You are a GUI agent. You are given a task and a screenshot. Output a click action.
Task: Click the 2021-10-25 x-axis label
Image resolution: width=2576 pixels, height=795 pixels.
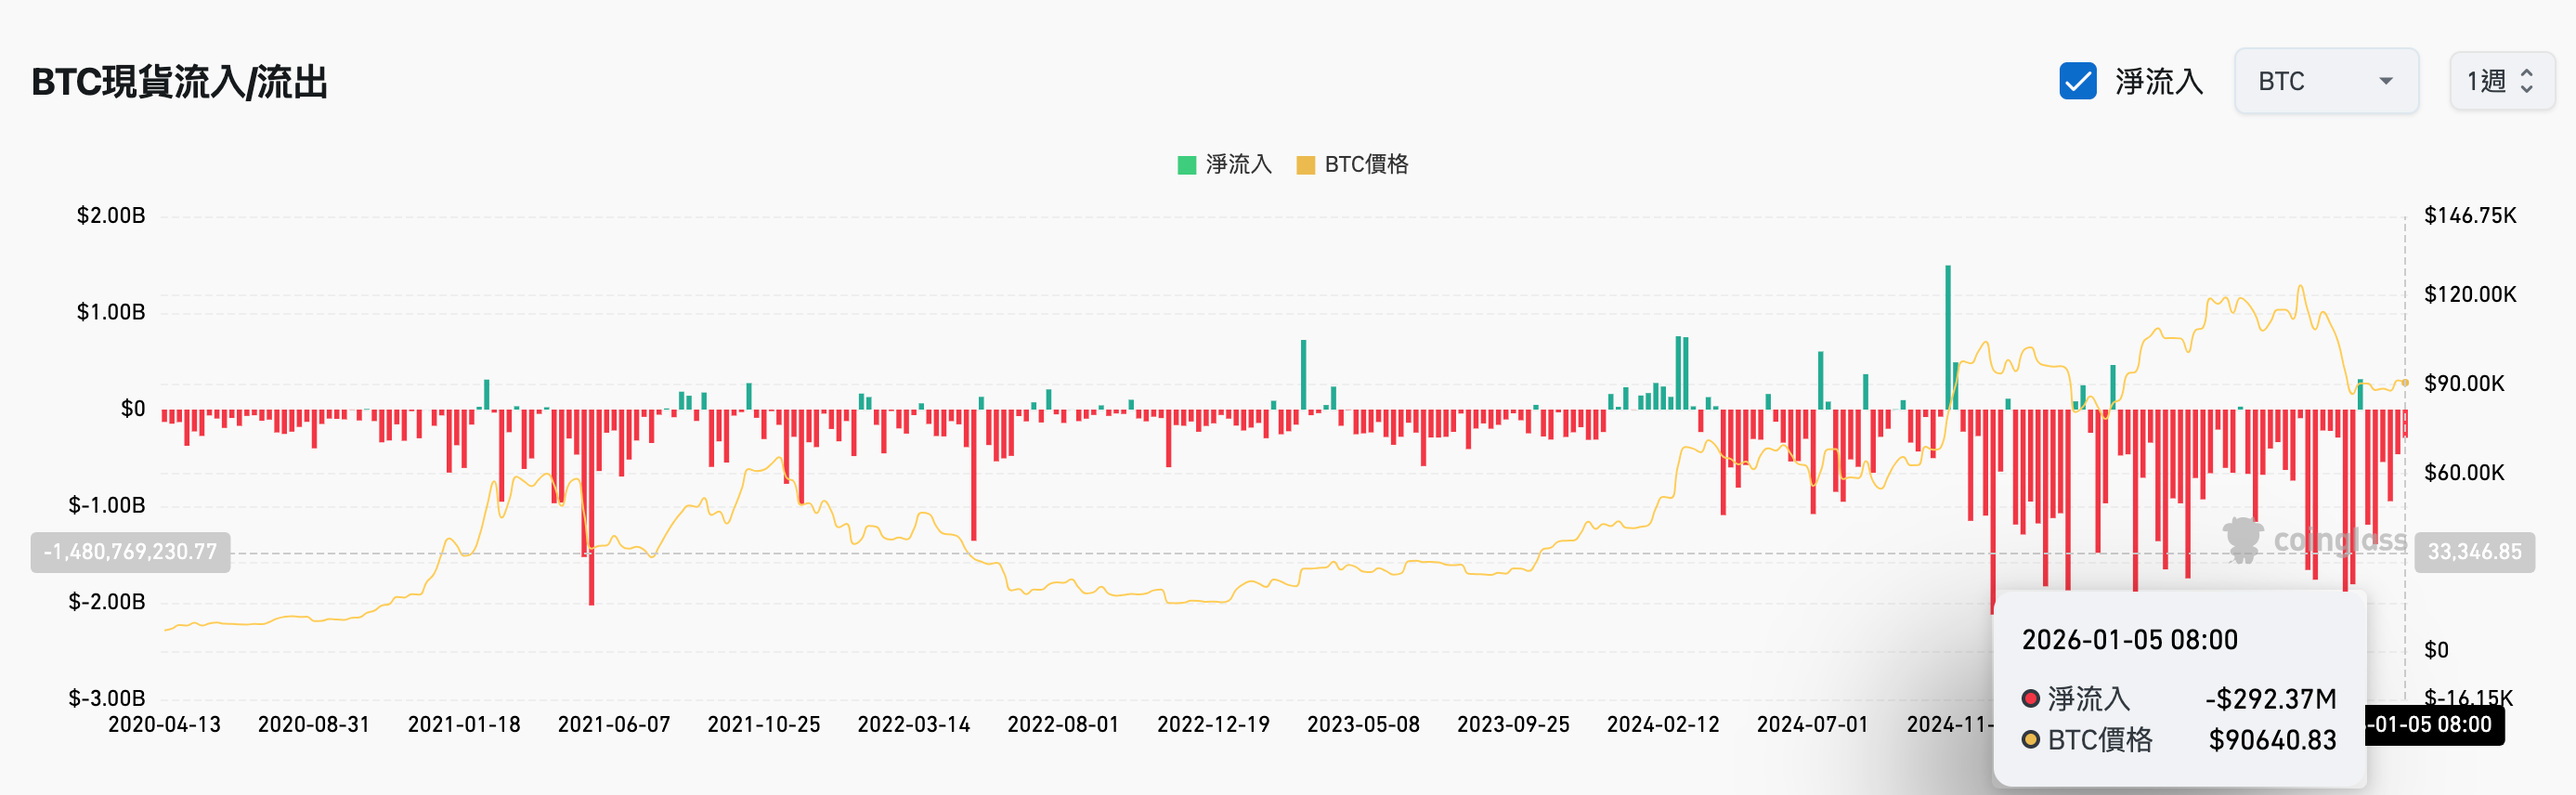764,724
